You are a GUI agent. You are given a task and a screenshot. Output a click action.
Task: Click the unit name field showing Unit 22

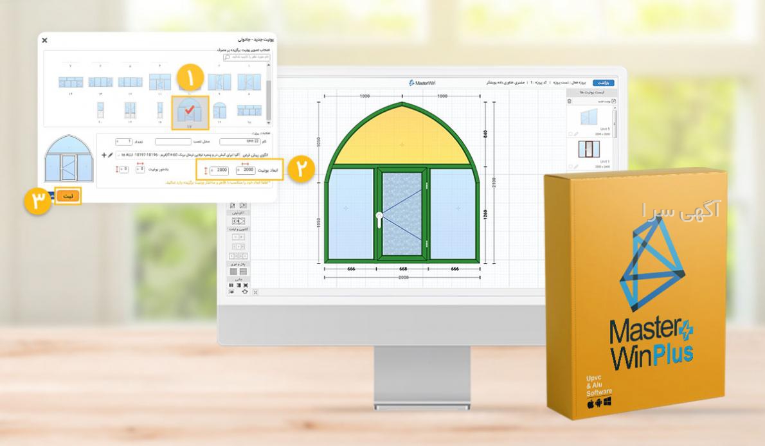coord(240,141)
